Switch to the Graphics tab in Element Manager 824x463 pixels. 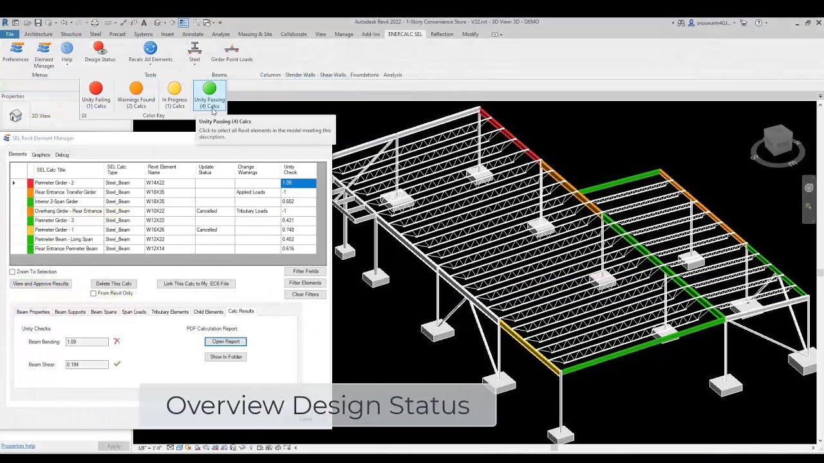(41, 155)
